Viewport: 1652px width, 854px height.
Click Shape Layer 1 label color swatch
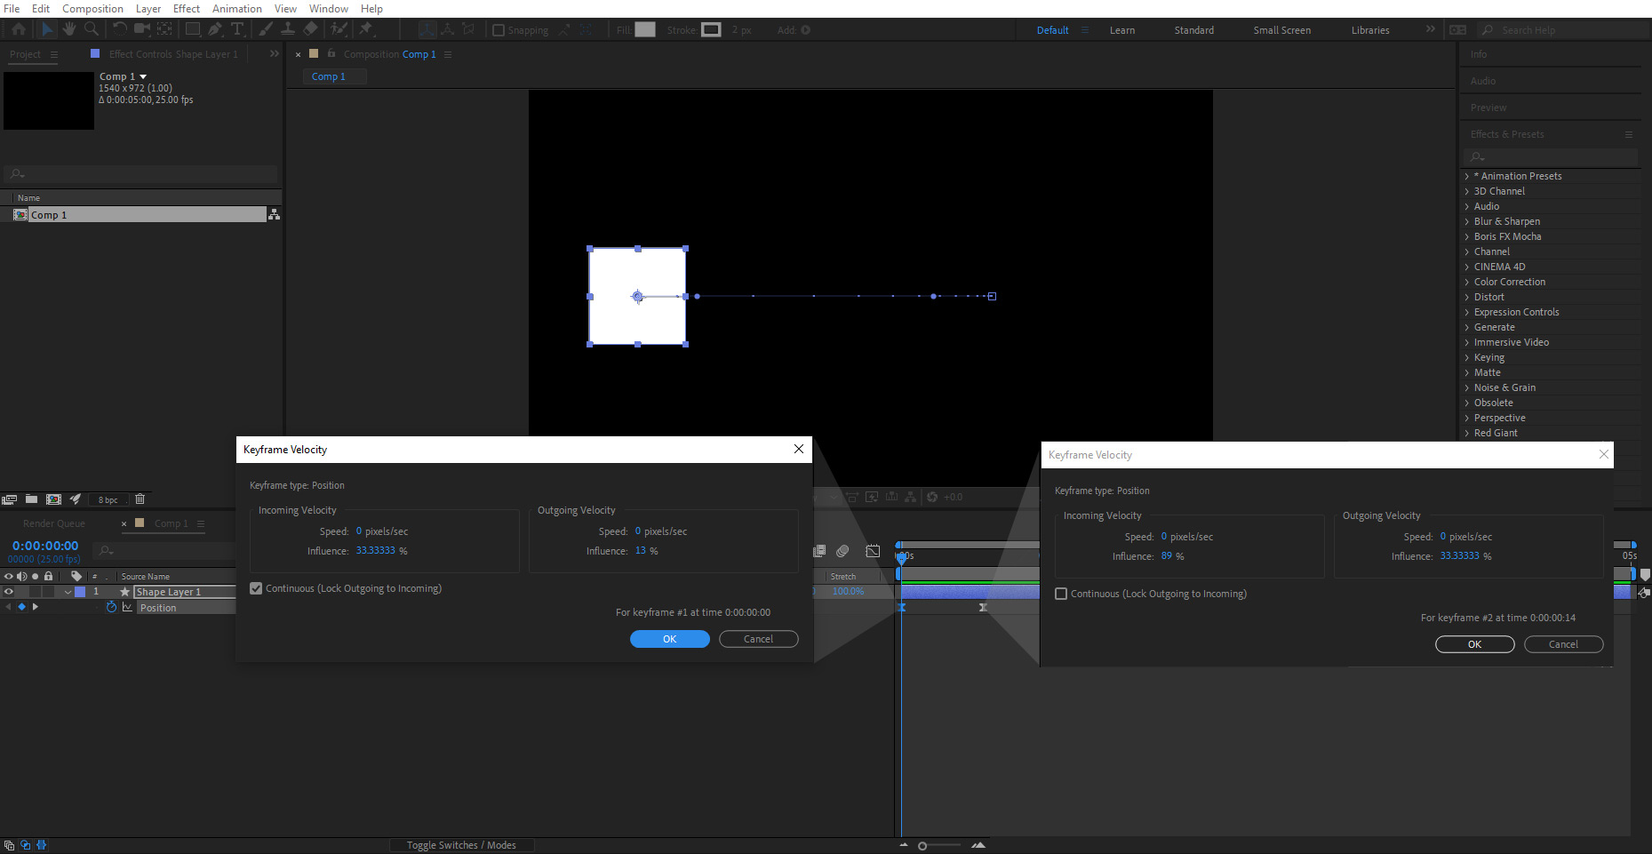click(x=80, y=592)
